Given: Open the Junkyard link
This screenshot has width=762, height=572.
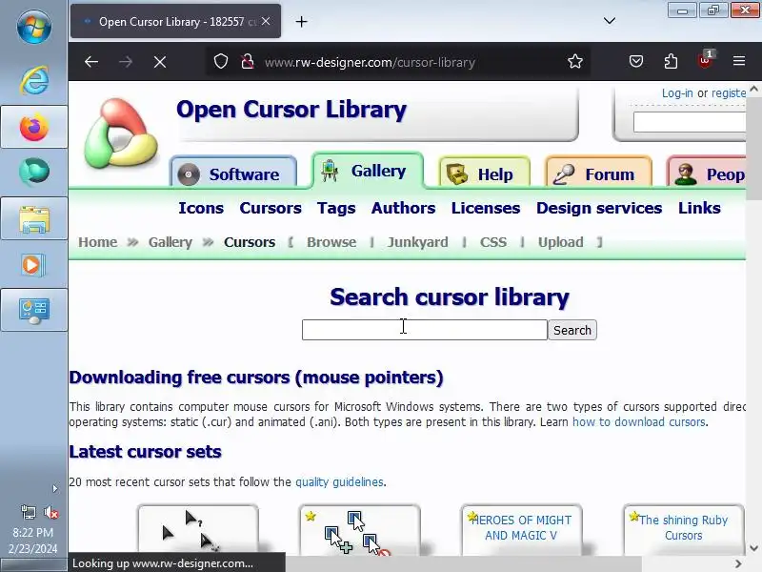Looking at the screenshot, I should pyautogui.click(x=417, y=242).
